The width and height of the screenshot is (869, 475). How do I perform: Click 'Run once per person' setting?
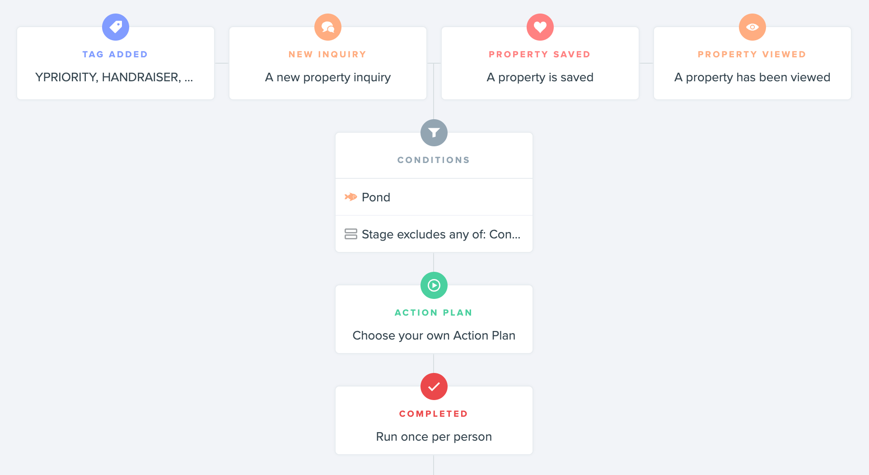[x=434, y=437]
